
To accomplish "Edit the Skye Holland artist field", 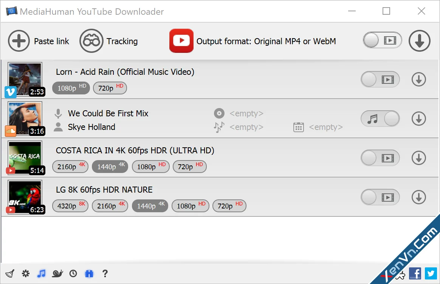I will tap(91, 127).
